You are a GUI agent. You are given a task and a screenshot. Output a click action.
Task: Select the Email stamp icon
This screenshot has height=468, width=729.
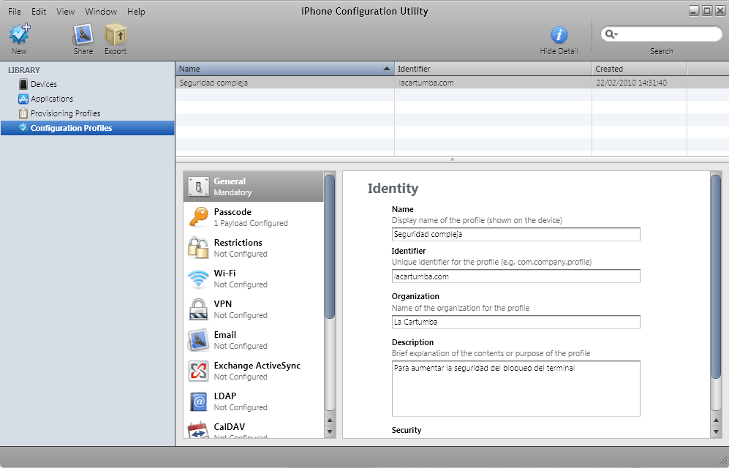(199, 340)
